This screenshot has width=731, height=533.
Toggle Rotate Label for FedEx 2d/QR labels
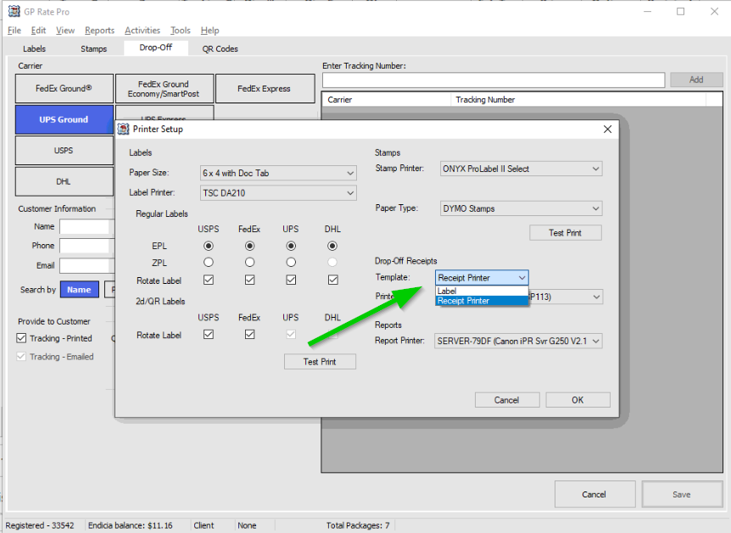pyautogui.click(x=250, y=334)
